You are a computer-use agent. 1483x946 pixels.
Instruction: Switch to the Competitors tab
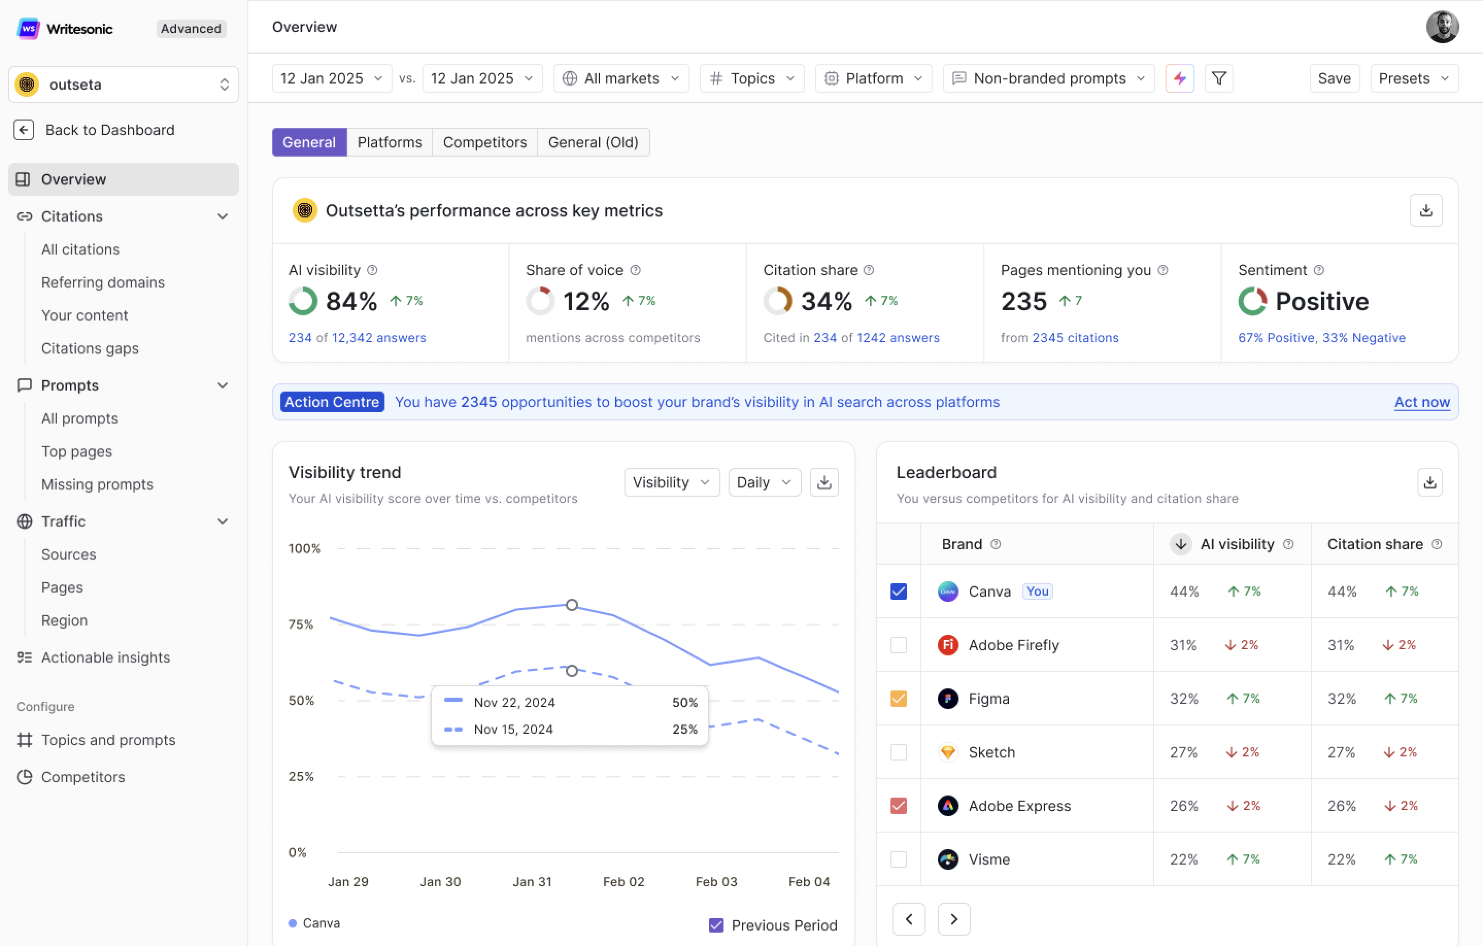click(x=485, y=142)
